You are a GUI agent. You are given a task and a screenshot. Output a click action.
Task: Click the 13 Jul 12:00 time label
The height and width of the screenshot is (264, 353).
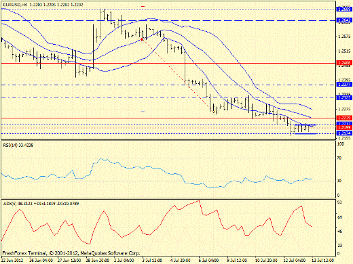click(x=323, y=261)
